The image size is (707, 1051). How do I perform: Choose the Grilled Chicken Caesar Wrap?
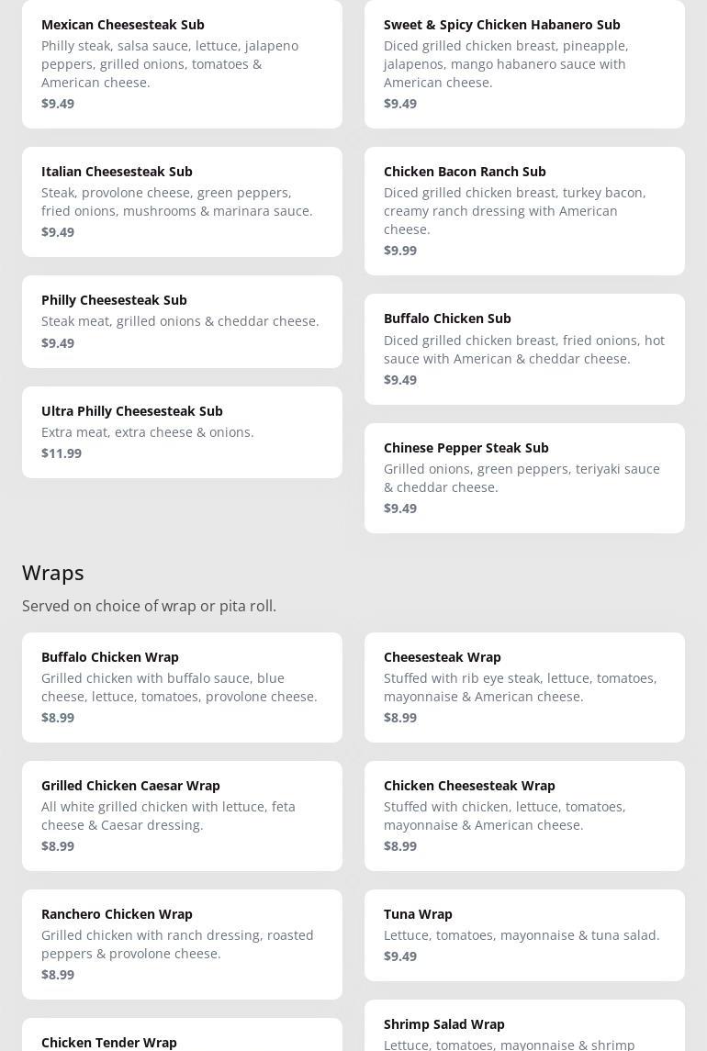point(182,815)
